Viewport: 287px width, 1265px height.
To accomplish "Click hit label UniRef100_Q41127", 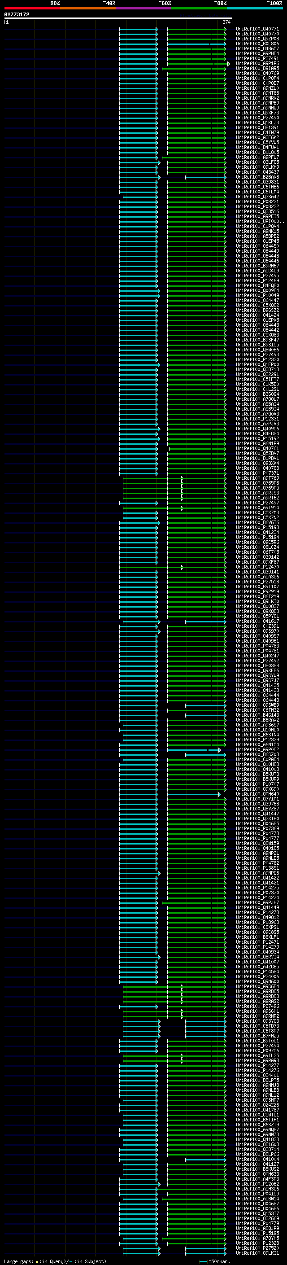I will click(x=257, y=1164).
